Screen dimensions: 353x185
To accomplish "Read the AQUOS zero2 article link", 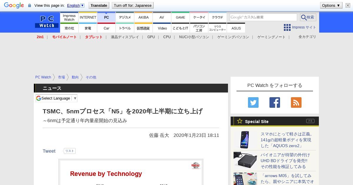I will 287,140.
